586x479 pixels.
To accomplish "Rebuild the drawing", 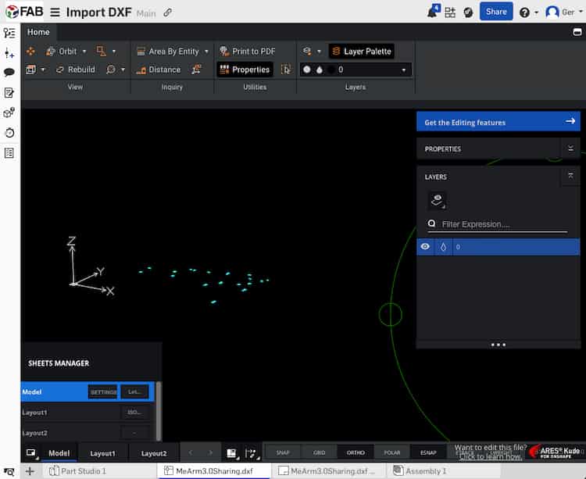I will [76, 70].
